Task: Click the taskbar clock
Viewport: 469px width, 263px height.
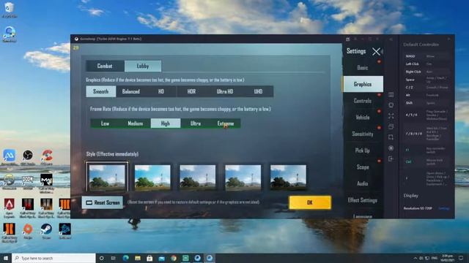Action: click(447, 258)
